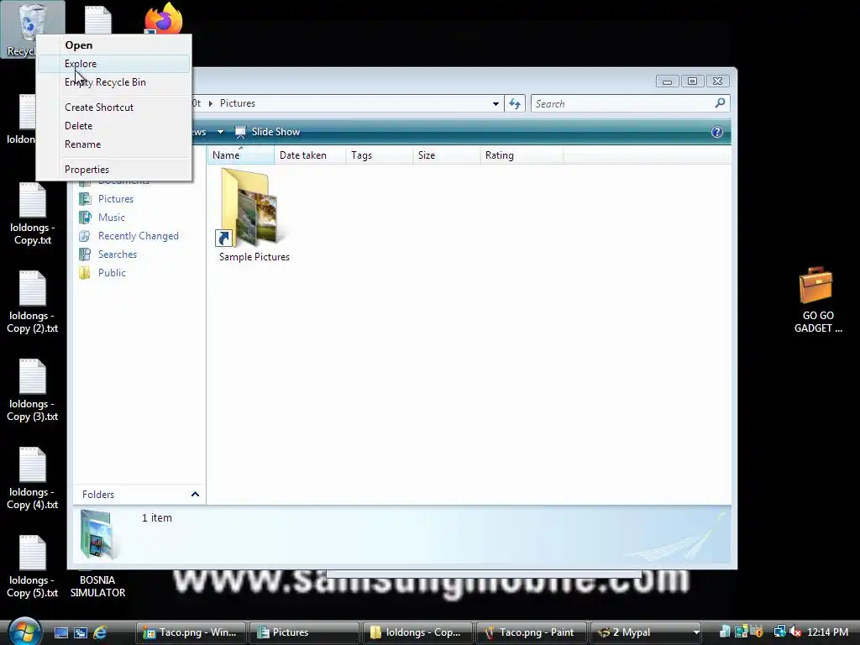Sort by the Name column

241,155
